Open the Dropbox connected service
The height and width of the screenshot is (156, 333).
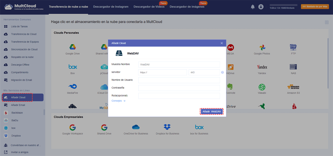[22, 136]
